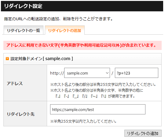
Task: Click the slash separator between host and path
Action: tap(112, 73)
